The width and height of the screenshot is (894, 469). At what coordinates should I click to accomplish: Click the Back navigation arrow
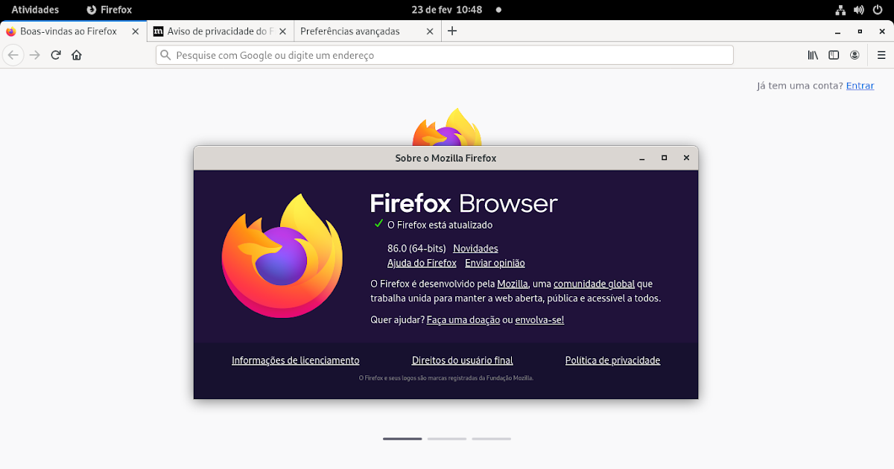(13, 54)
